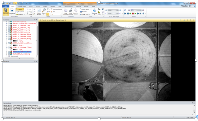The image size is (198, 121).
Task: Pin the Contents panel
Action: [35, 20]
